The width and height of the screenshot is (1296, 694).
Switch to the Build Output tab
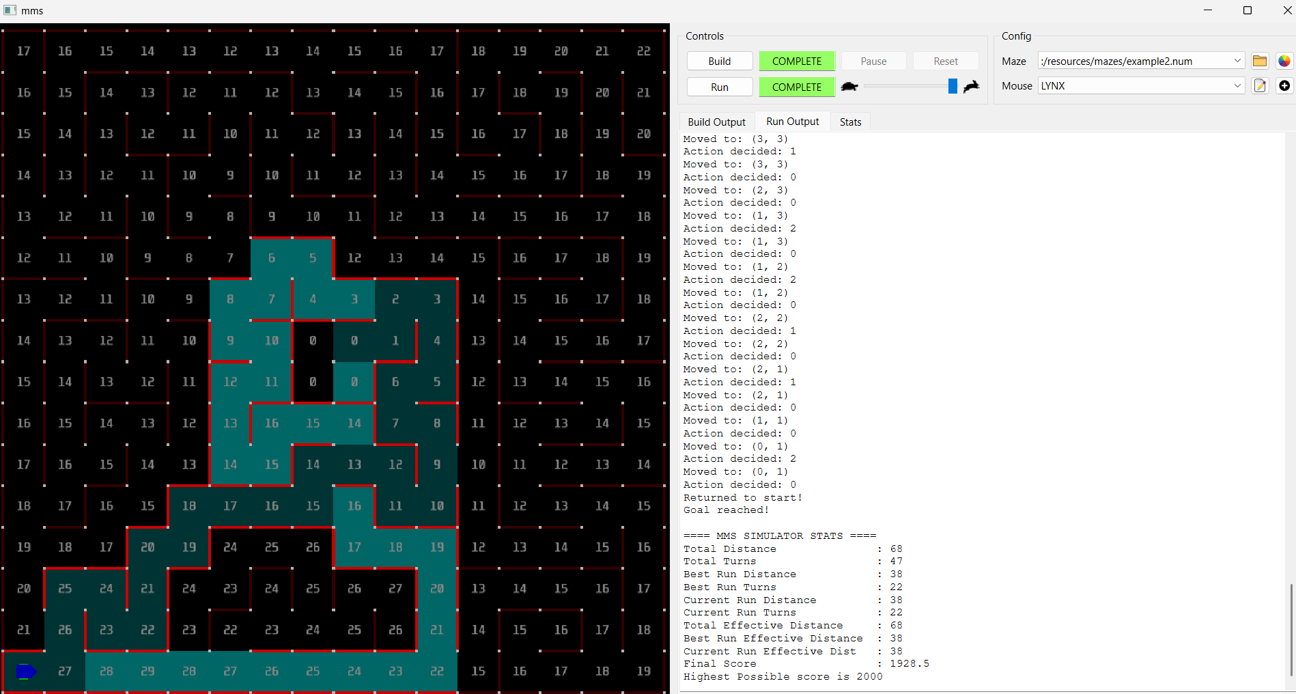pos(716,122)
